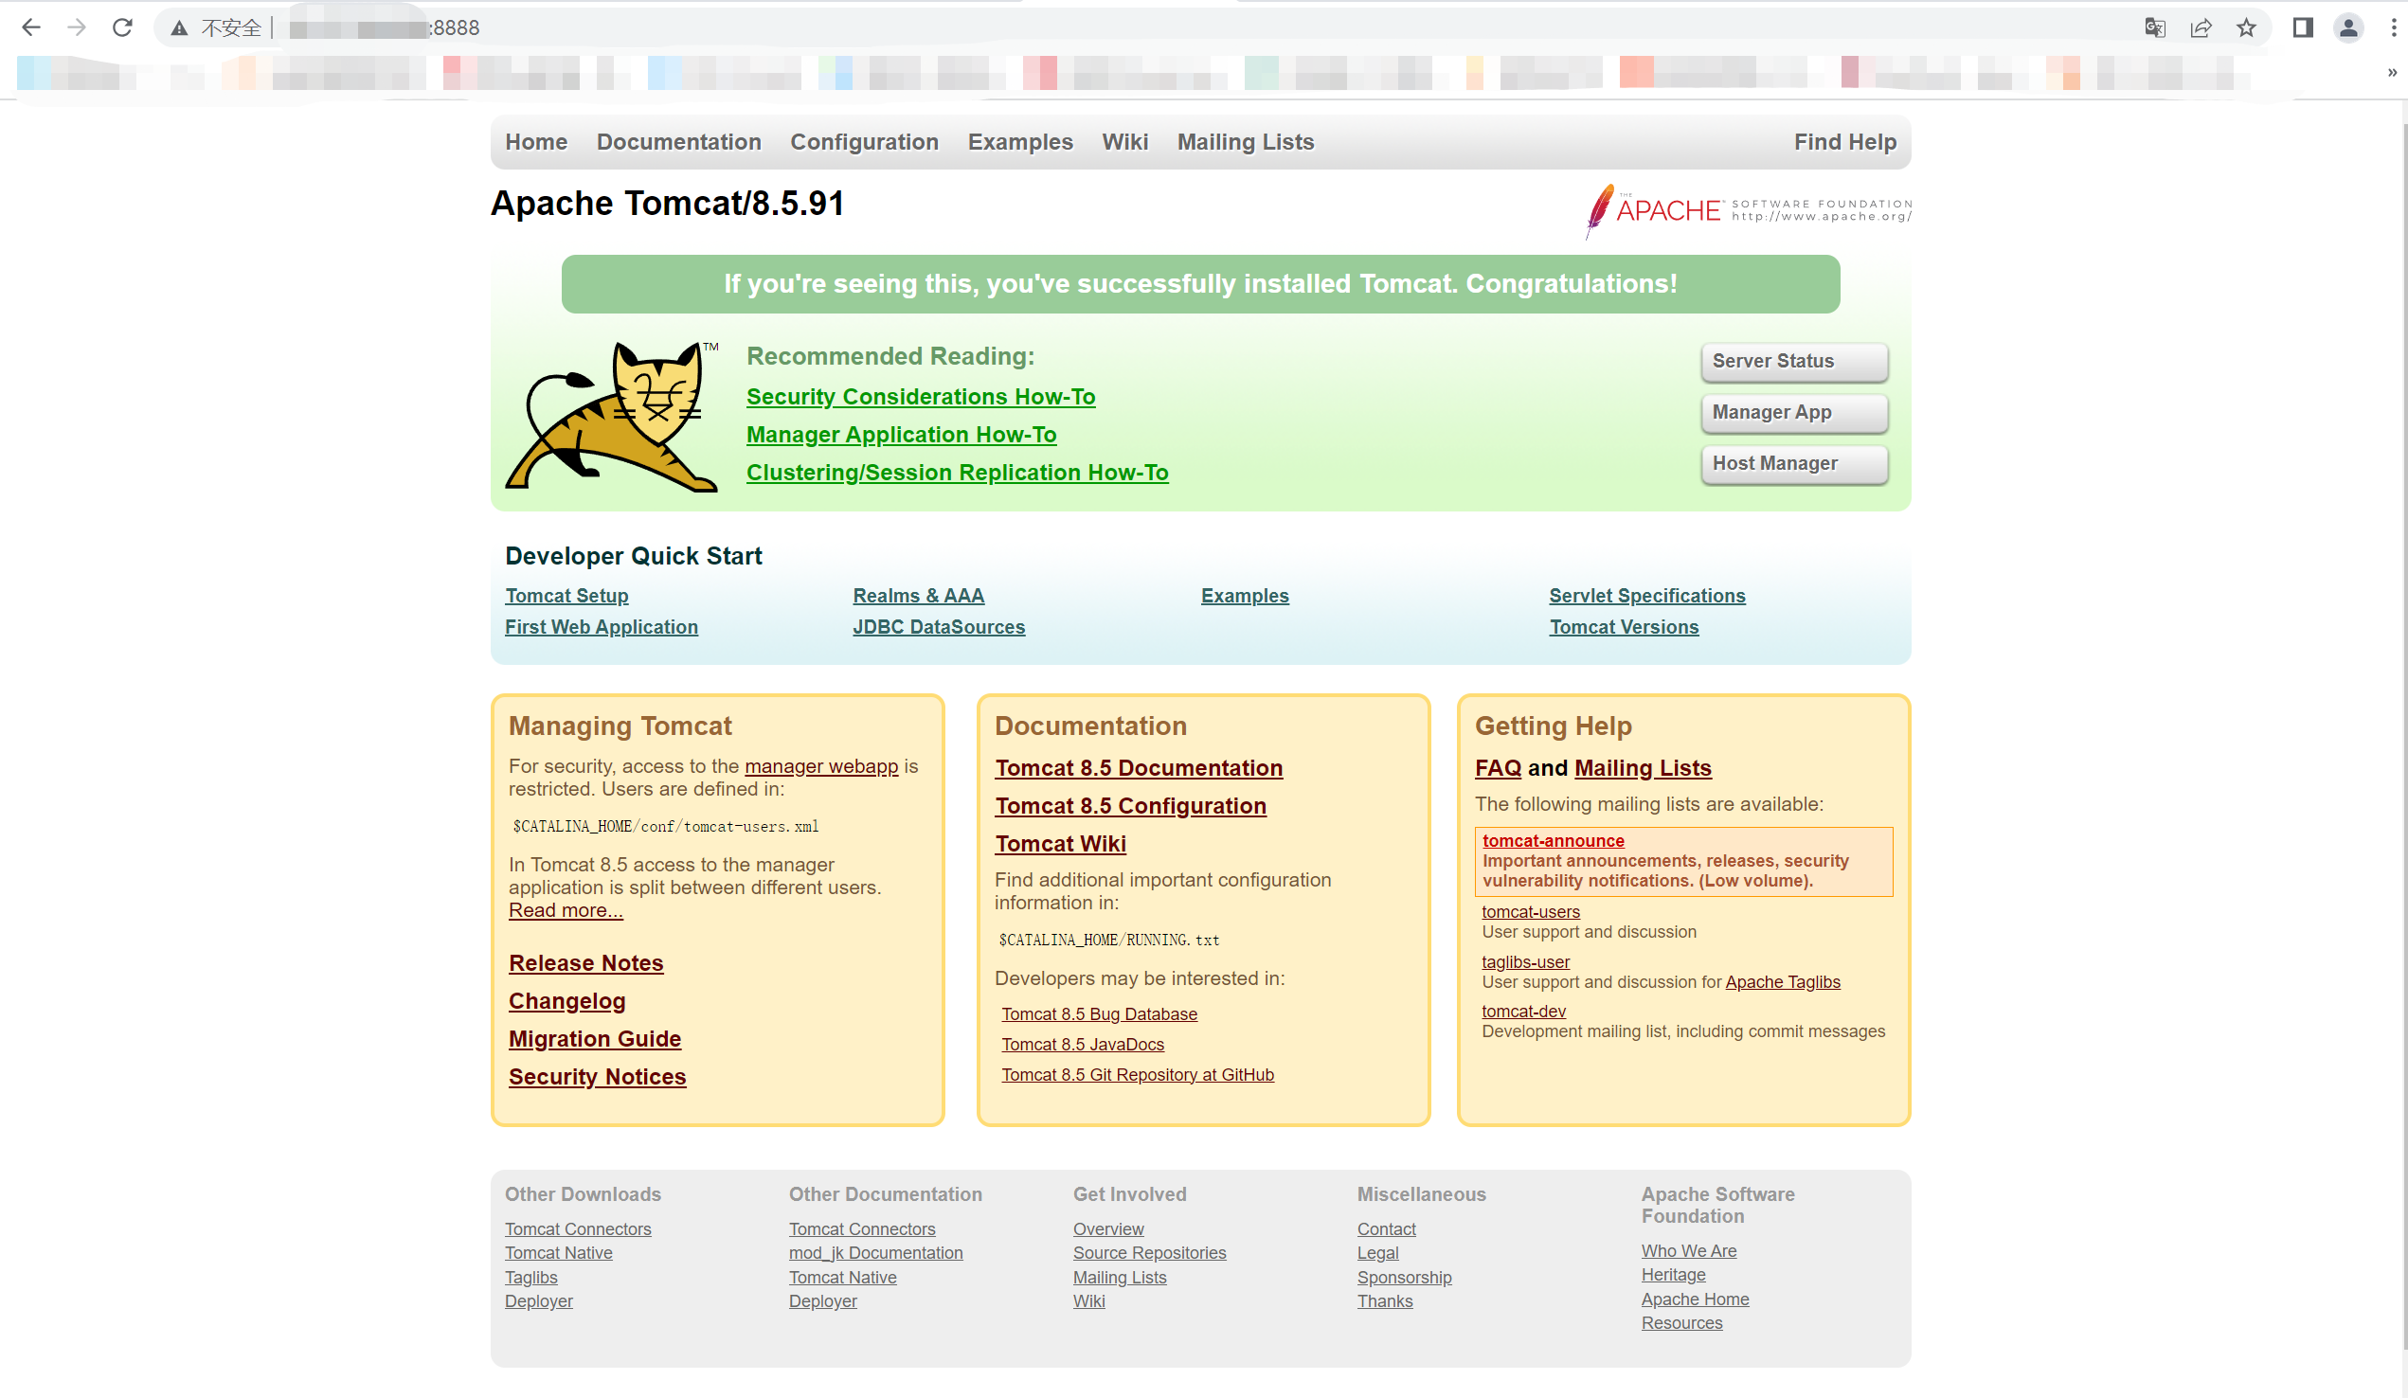Open the Realms & AAA link
Screen dimensions: 2408x1398
click(918, 596)
